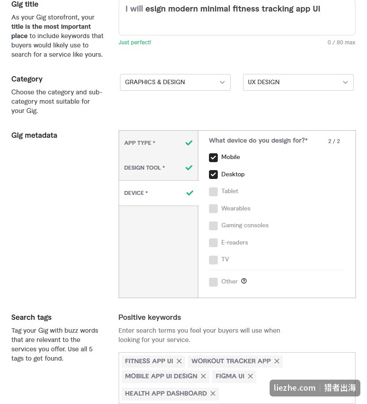Delete the HEALTH APP DASHBOARD tag

pyautogui.click(x=213, y=393)
